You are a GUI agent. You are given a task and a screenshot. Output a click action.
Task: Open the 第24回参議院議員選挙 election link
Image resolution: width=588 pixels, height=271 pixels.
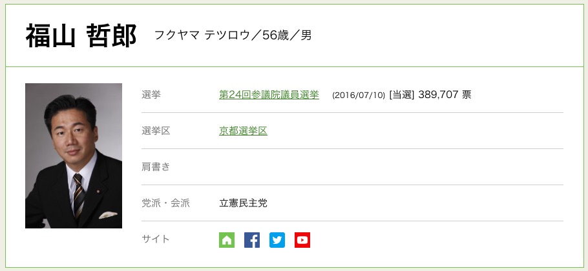tap(269, 95)
